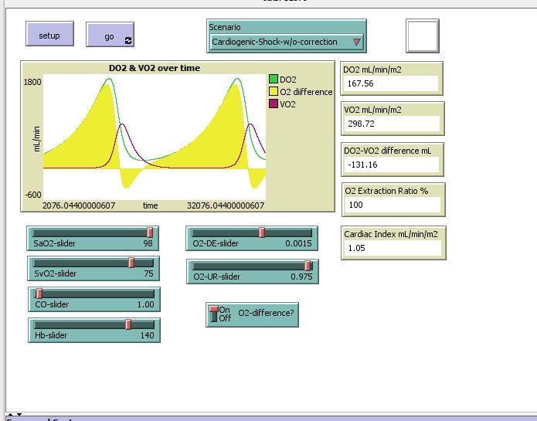
Task: Click the loop arrows icon on go
Action: [x=128, y=39]
